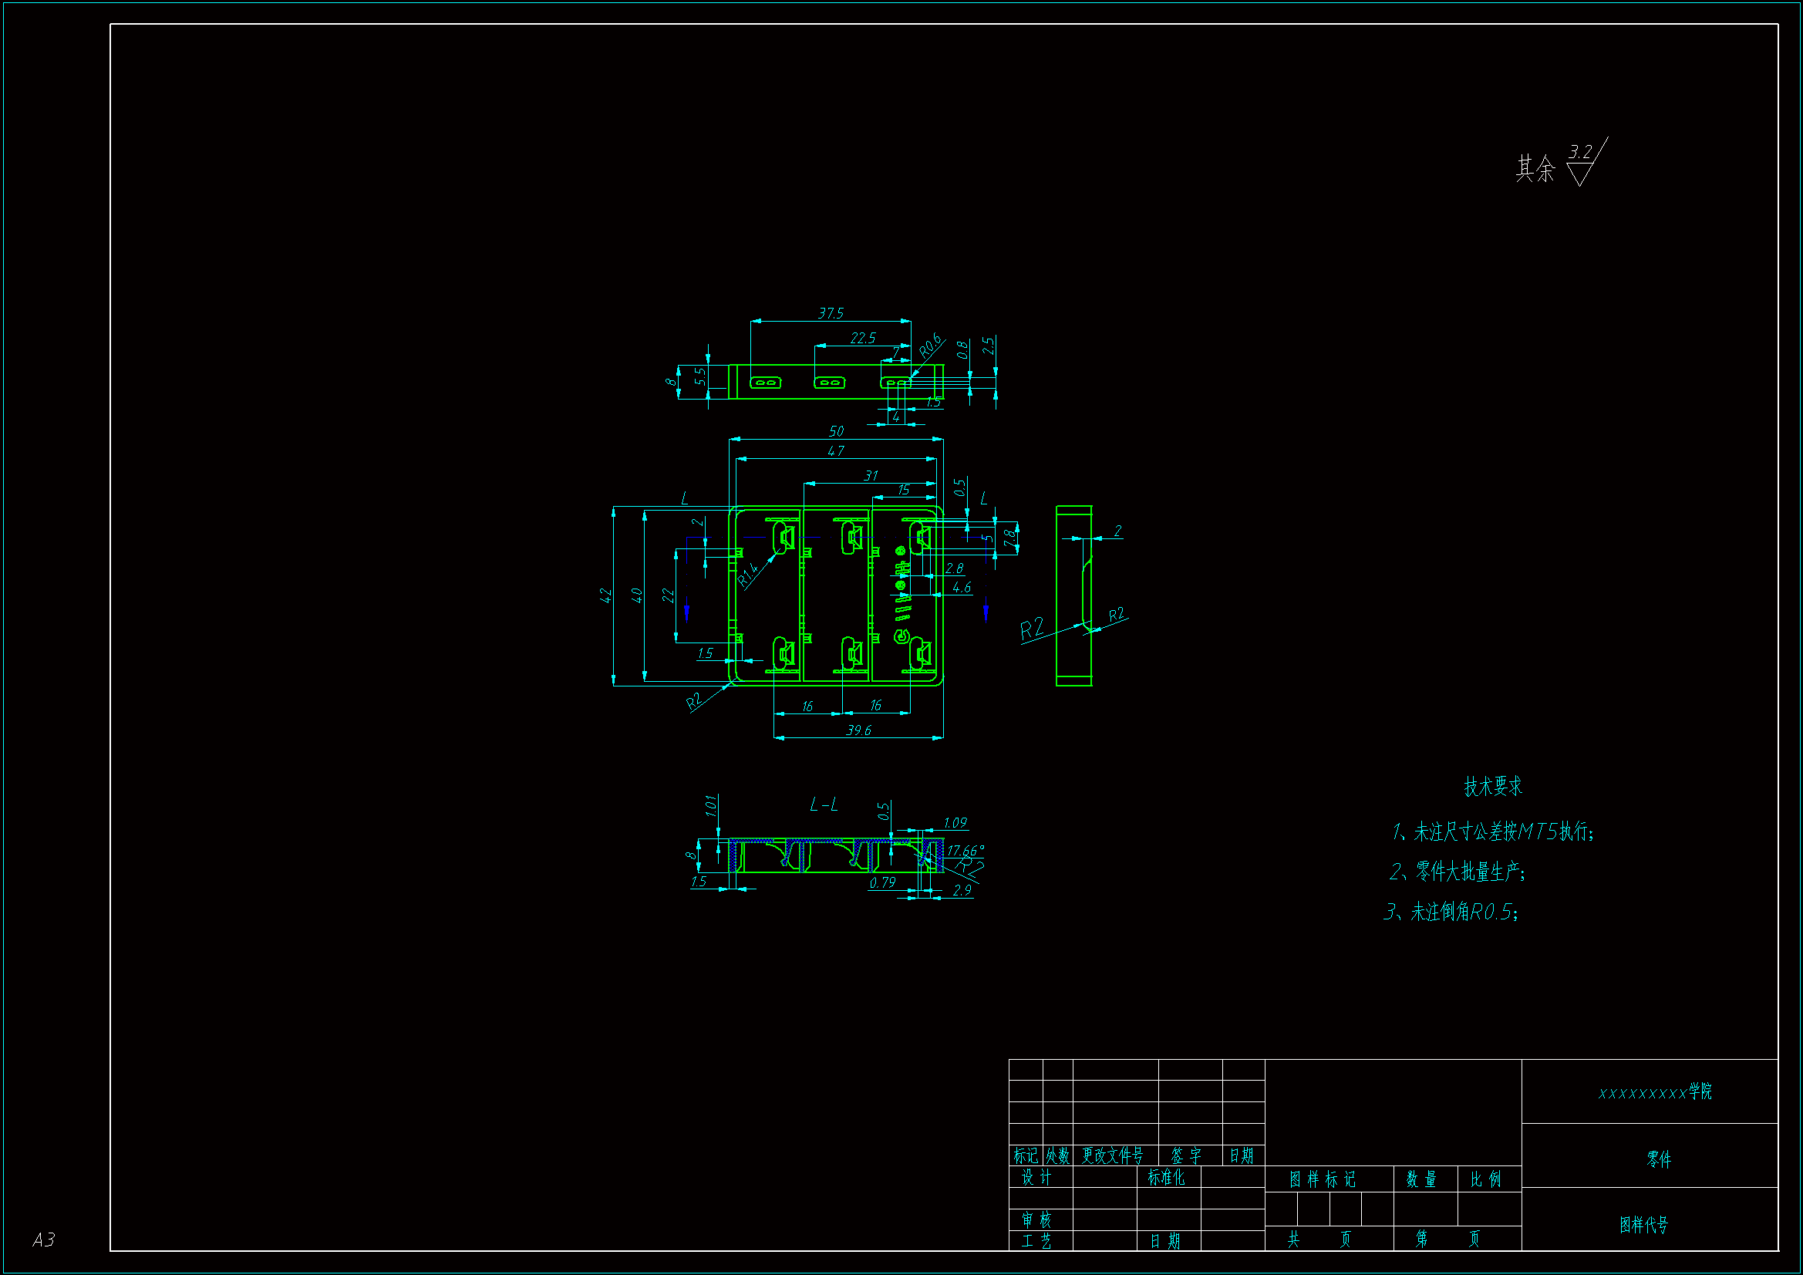Screen dimensions: 1803x1275
Task: Select note 1 about MT5 tolerance
Action: (x=1492, y=832)
